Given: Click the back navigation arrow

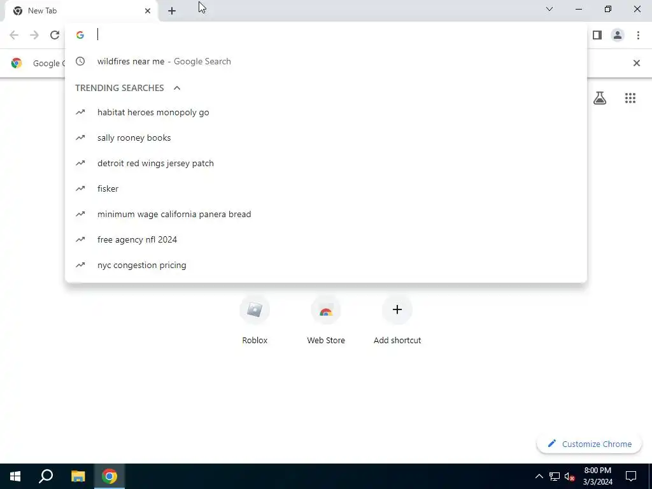Looking at the screenshot, I should 14,35.
